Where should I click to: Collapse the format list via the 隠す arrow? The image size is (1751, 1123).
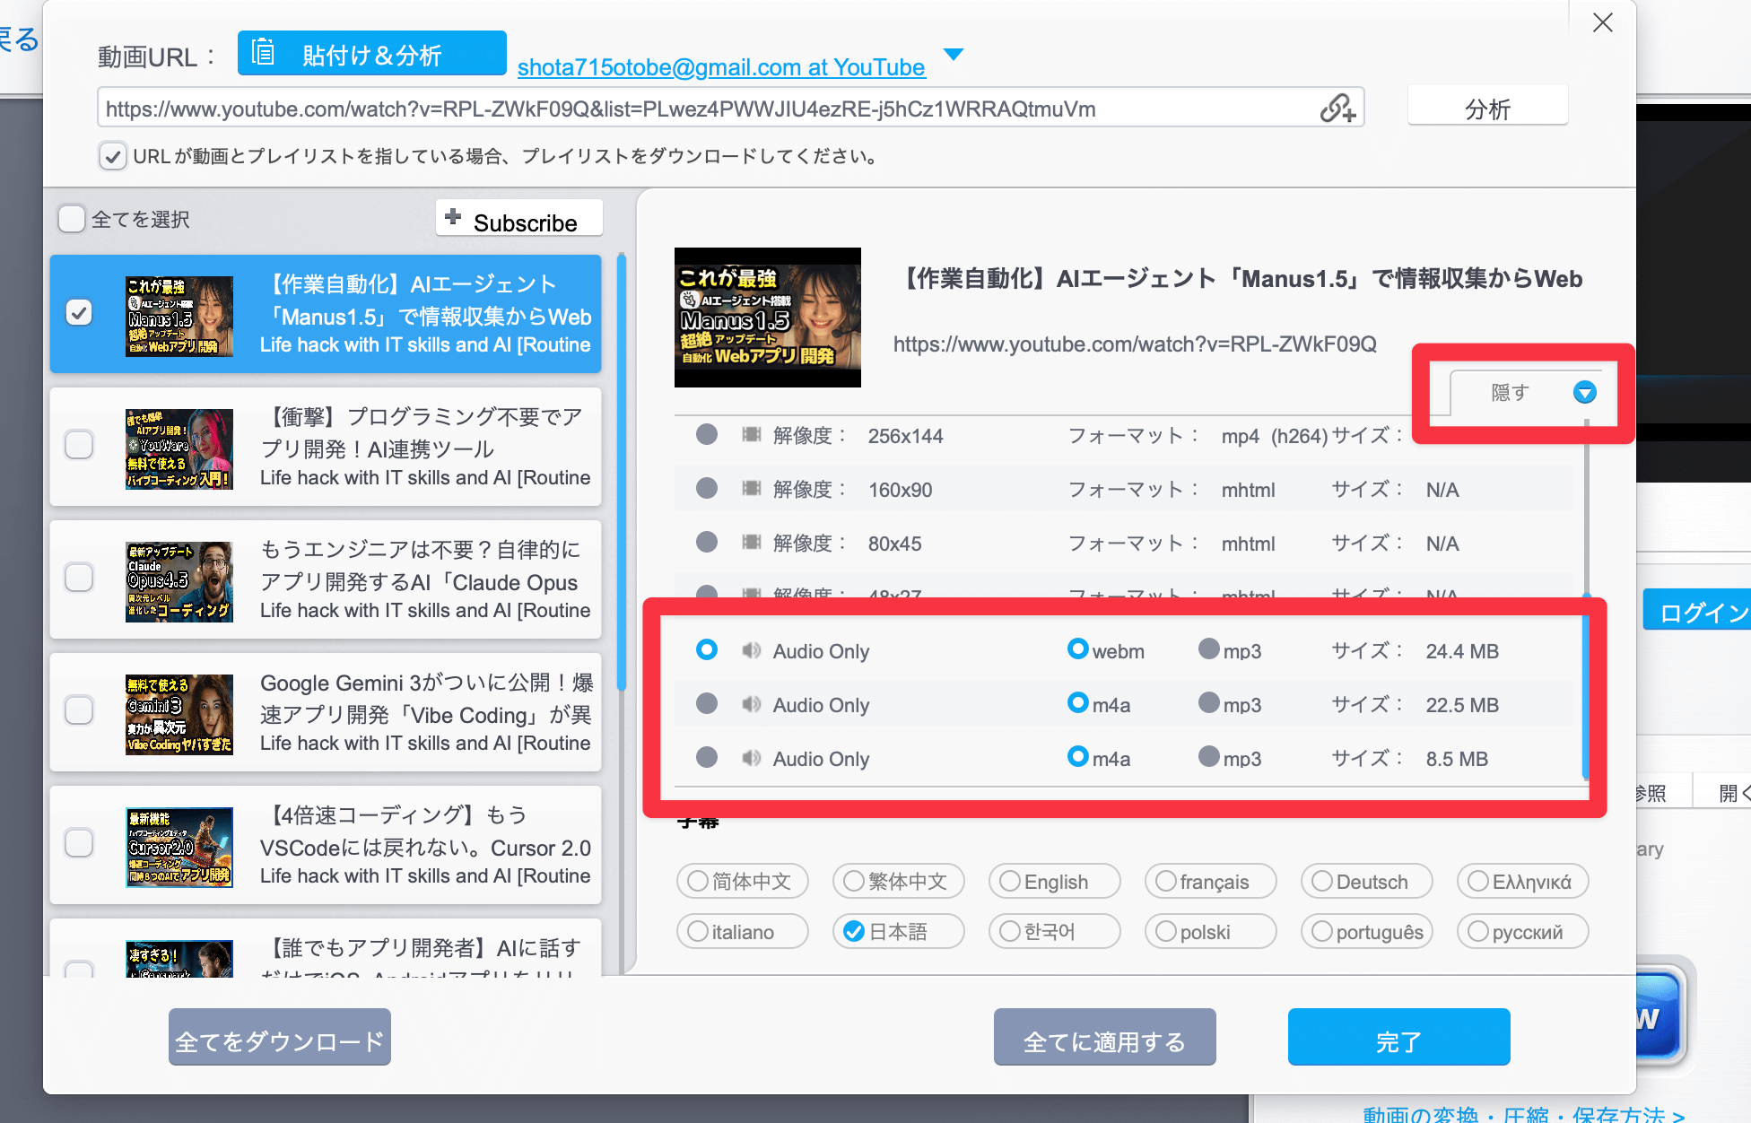(1584, 393)
